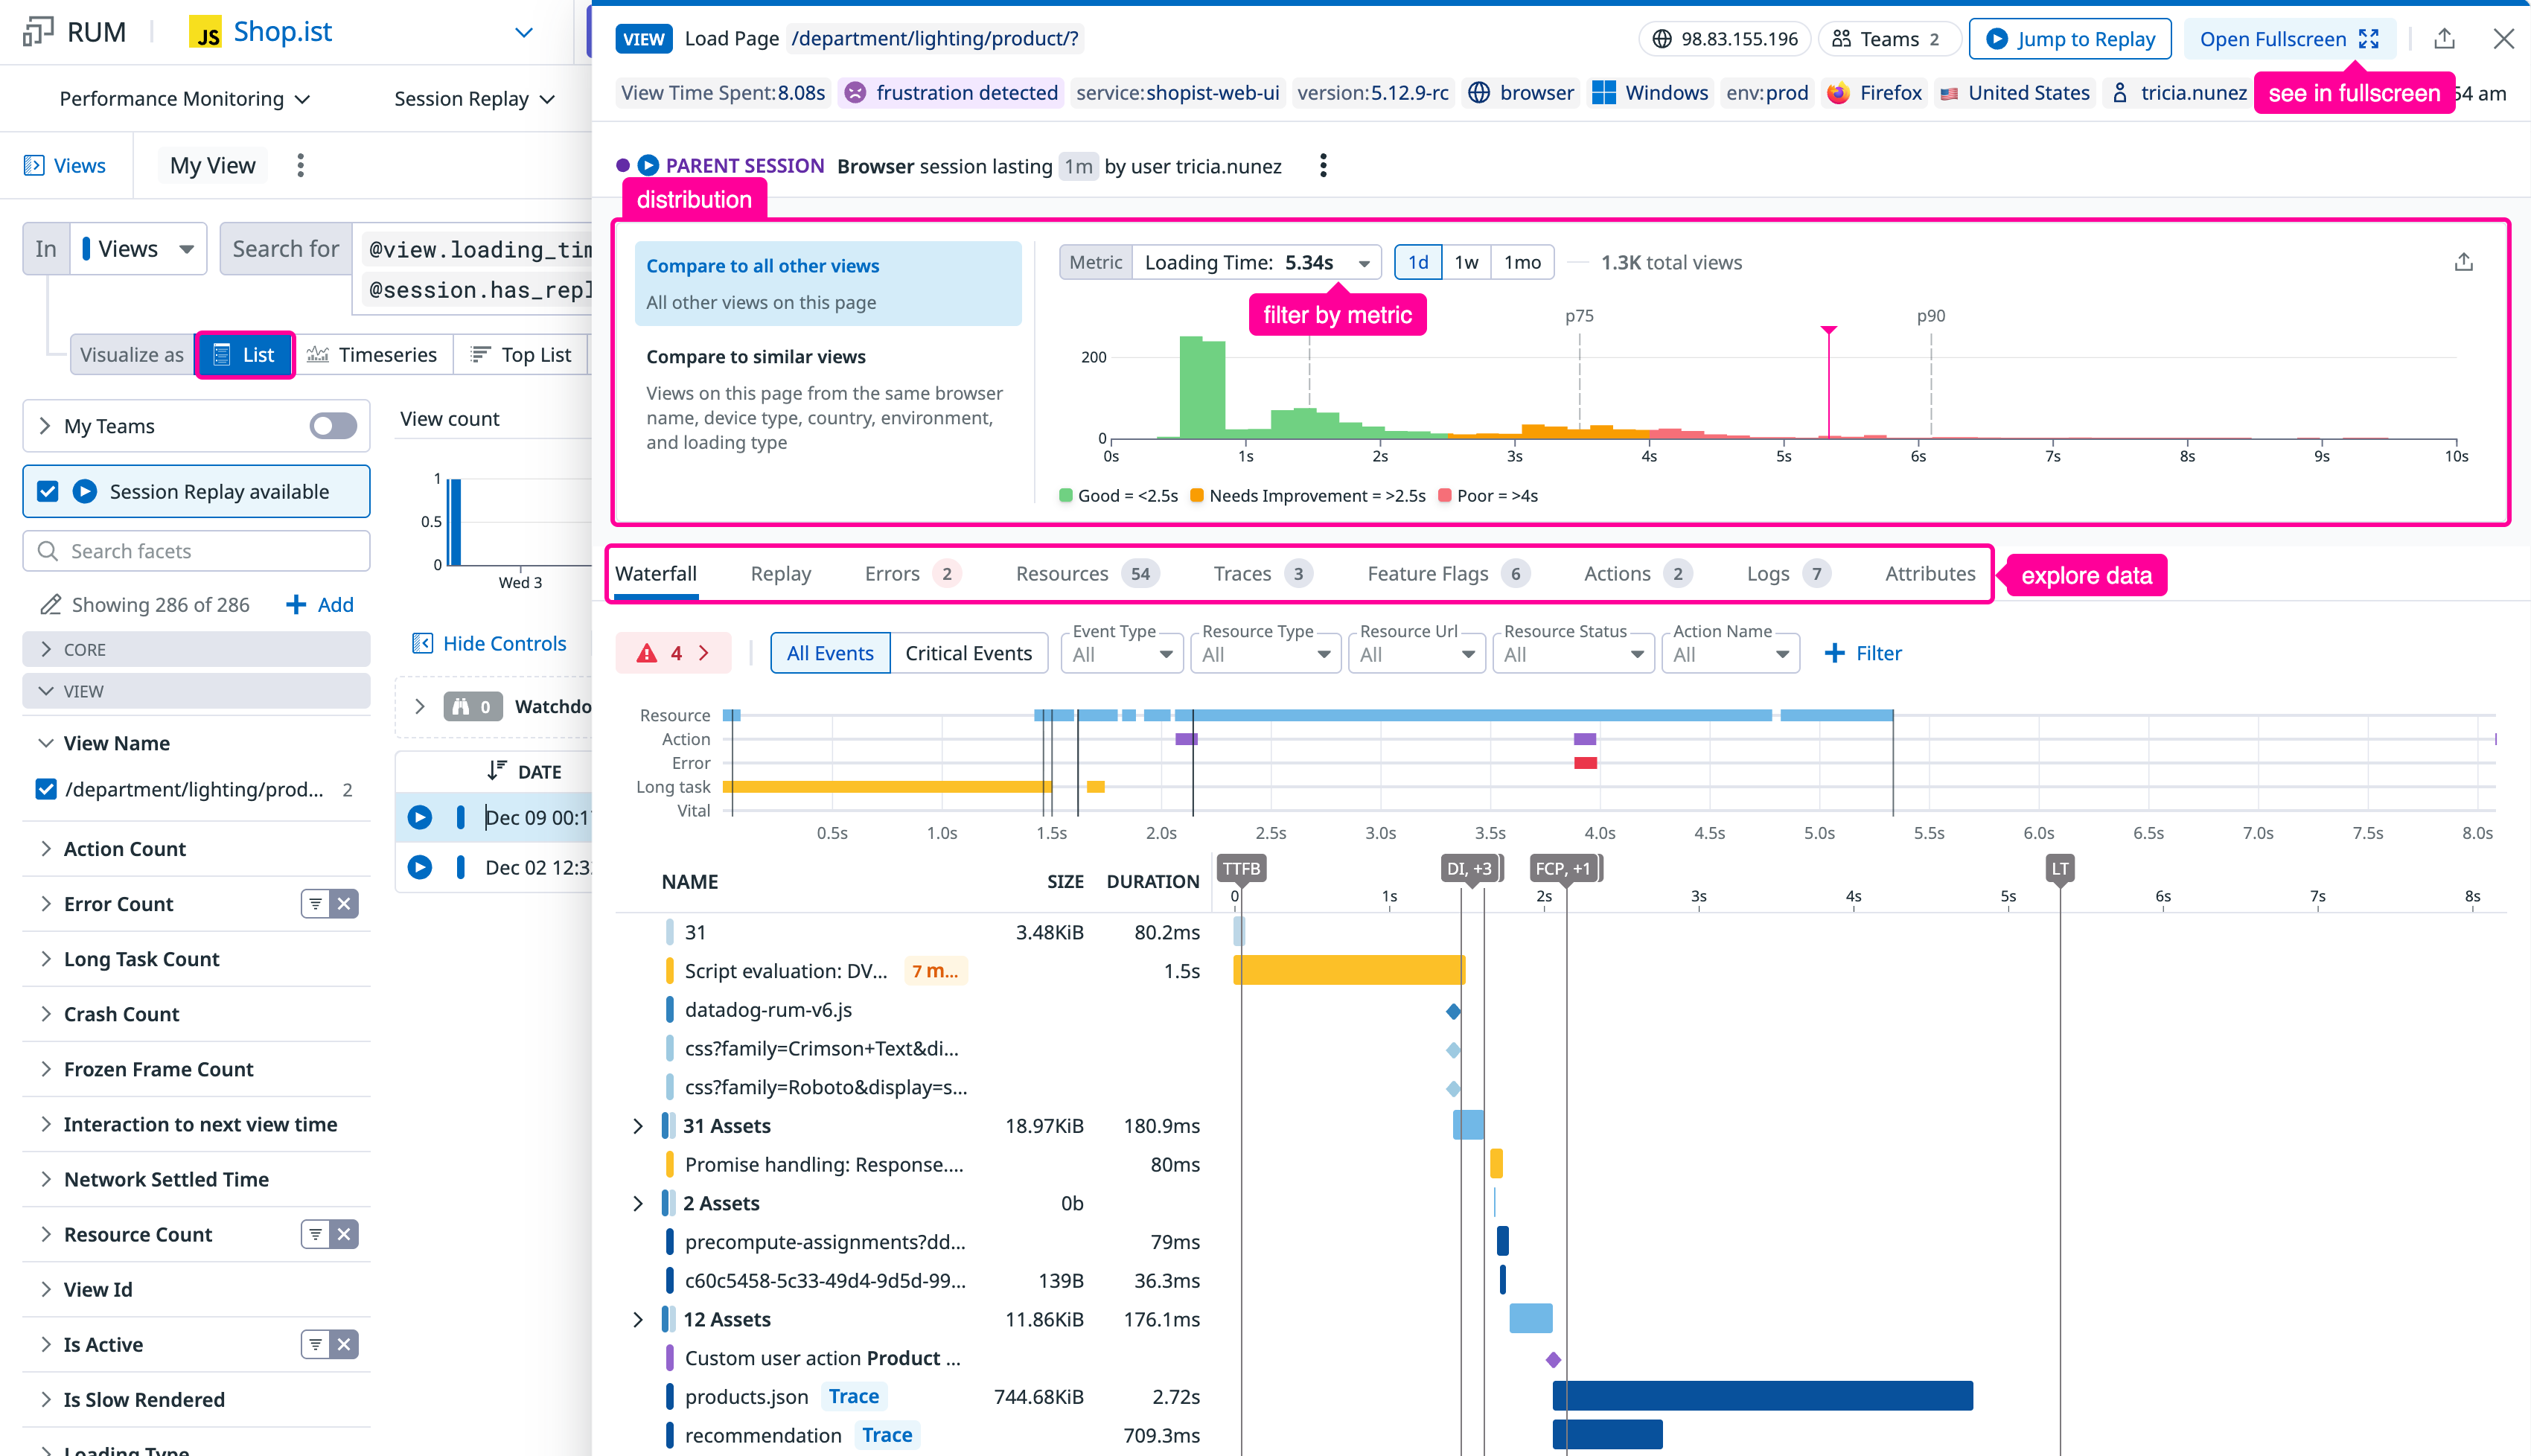Click the Critical Events button
This screenshot has width=2531, height=1456.
(968, 653)
